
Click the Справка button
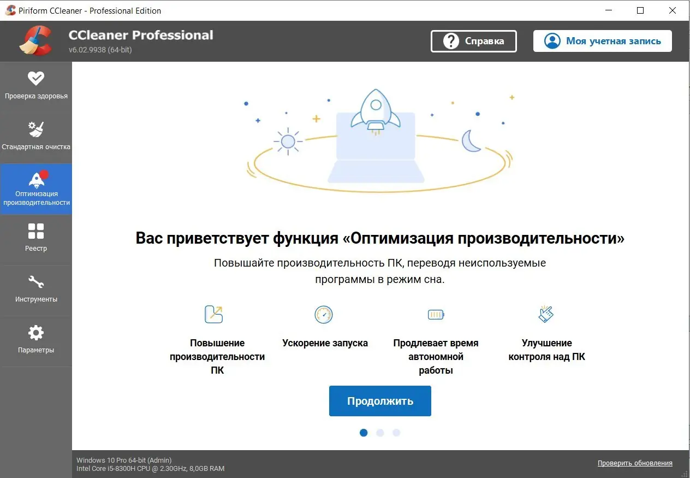473,40
